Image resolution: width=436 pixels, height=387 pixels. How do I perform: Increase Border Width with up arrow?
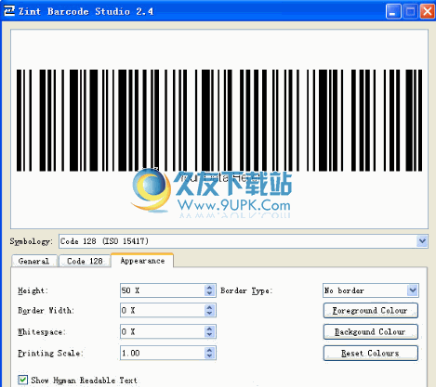tap(210, 307)
